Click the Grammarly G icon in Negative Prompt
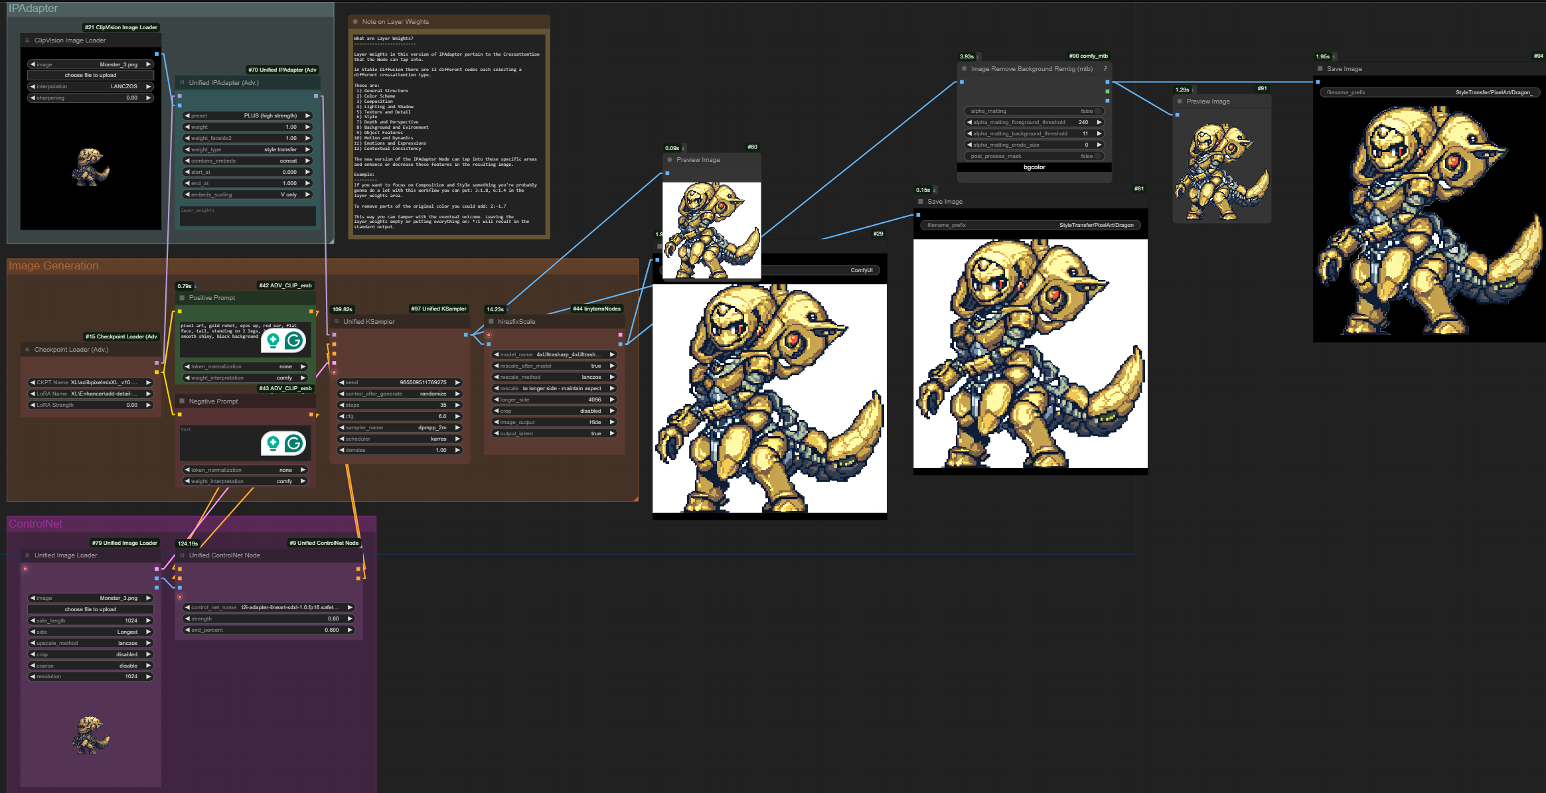The image size is (1546, 793). pyautogui.click(x=294, y=443)
